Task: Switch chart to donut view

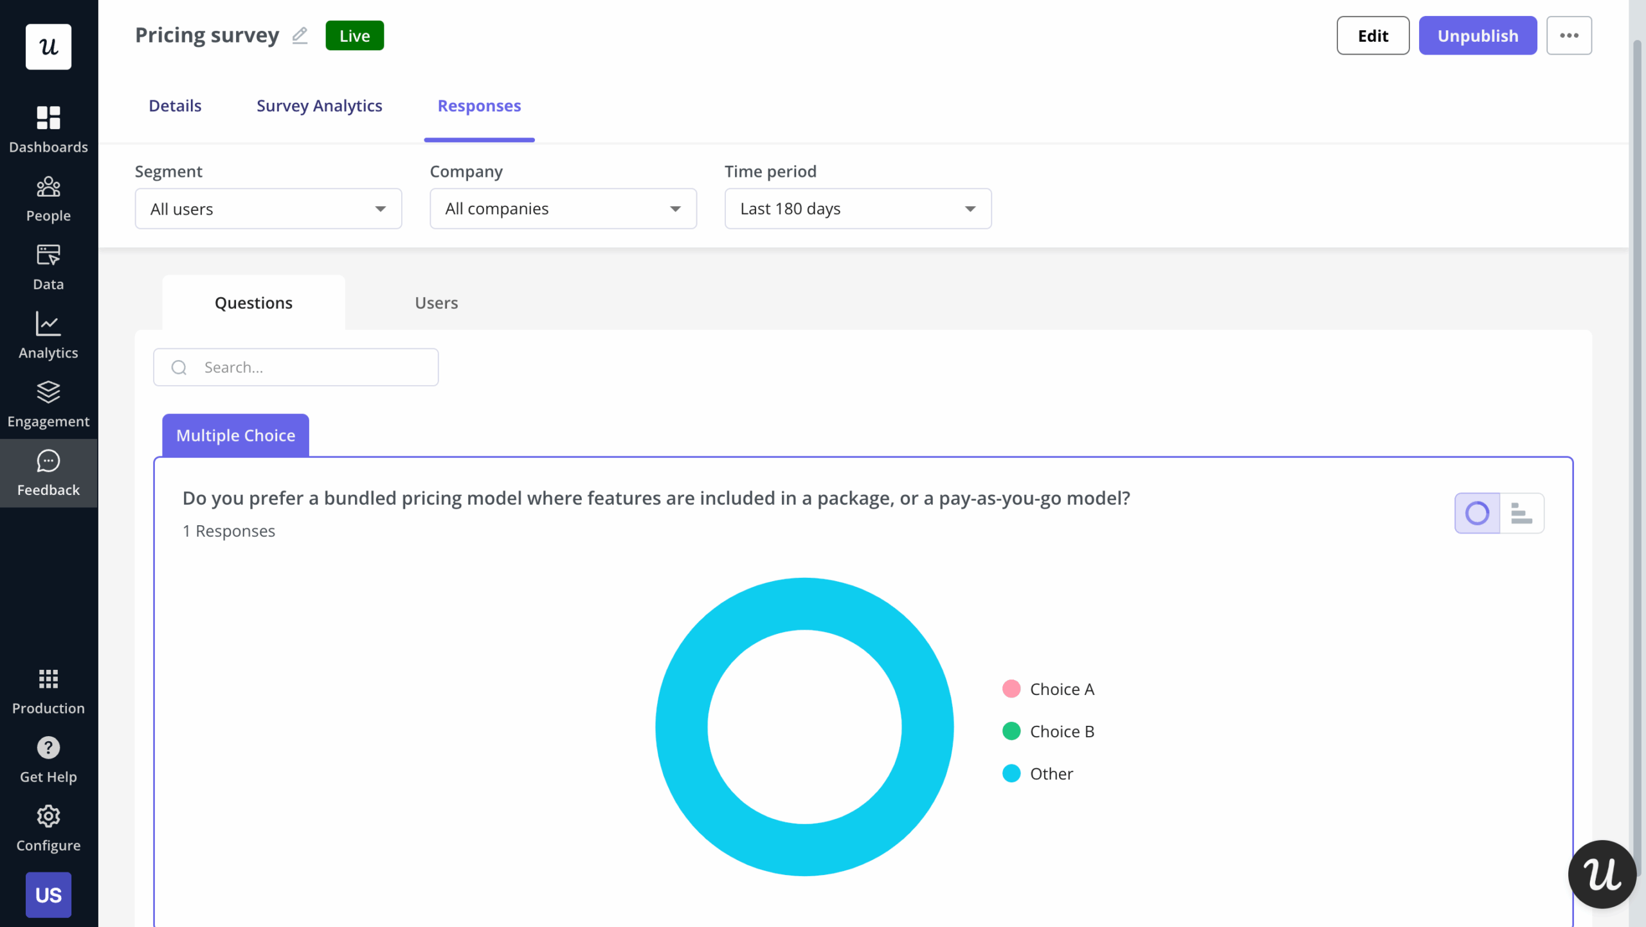Action: 1477,513
